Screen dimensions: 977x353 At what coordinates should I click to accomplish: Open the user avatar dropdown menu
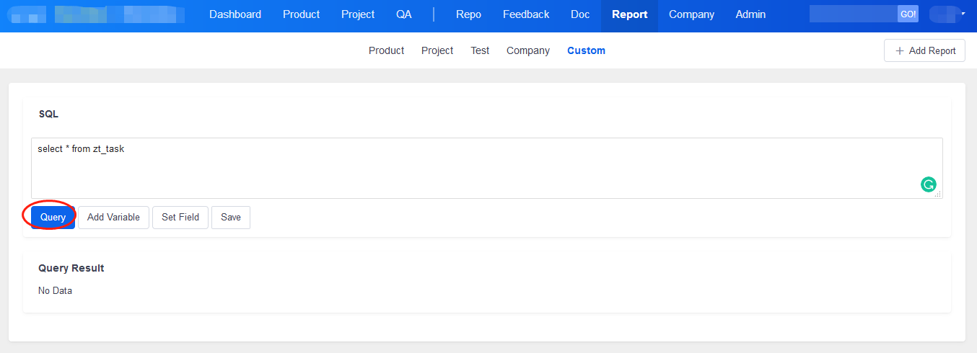947,14
